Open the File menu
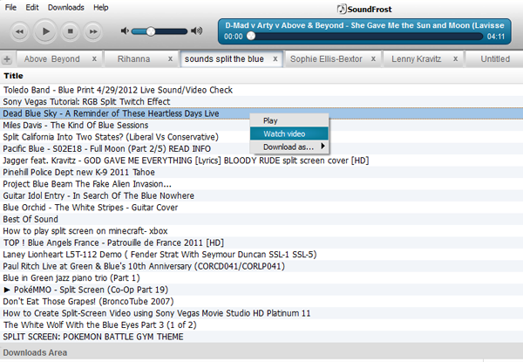This screenshot has height=362, width=523. 10,7
